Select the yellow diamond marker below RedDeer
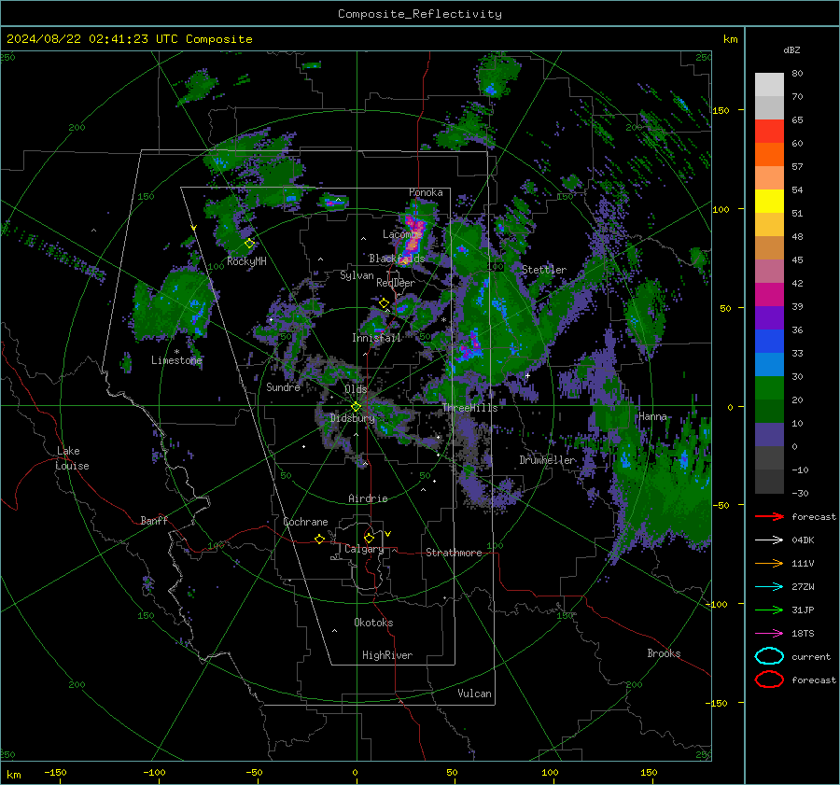 [x=384, y=303]
